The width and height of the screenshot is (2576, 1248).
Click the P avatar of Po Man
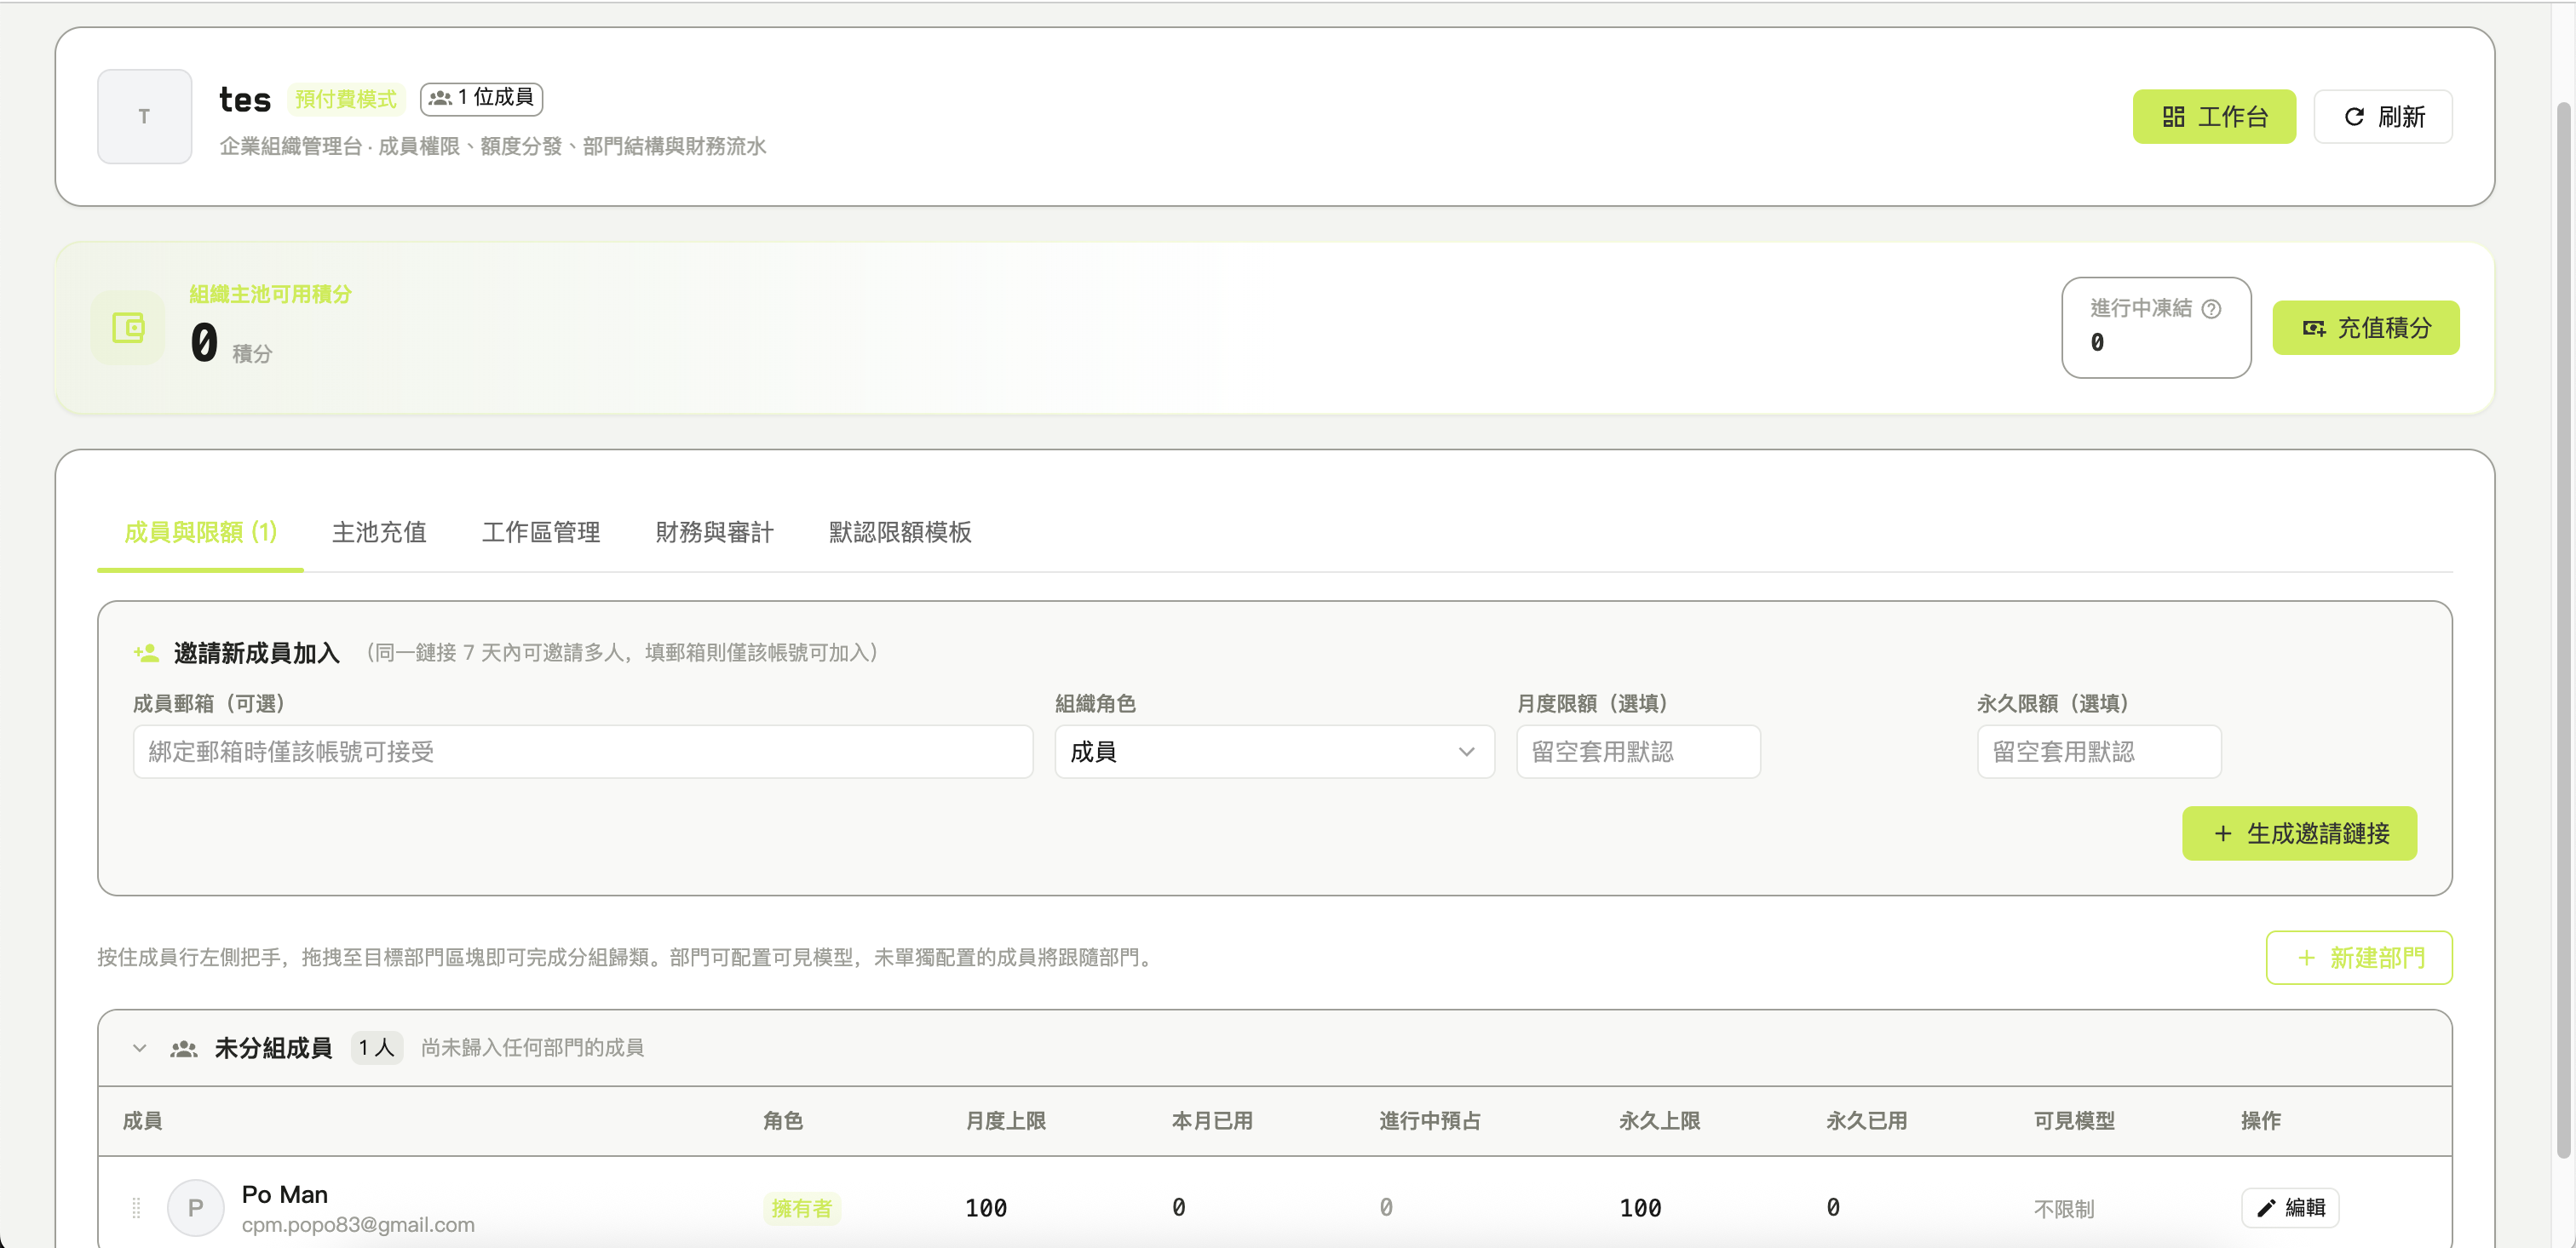195,1208
